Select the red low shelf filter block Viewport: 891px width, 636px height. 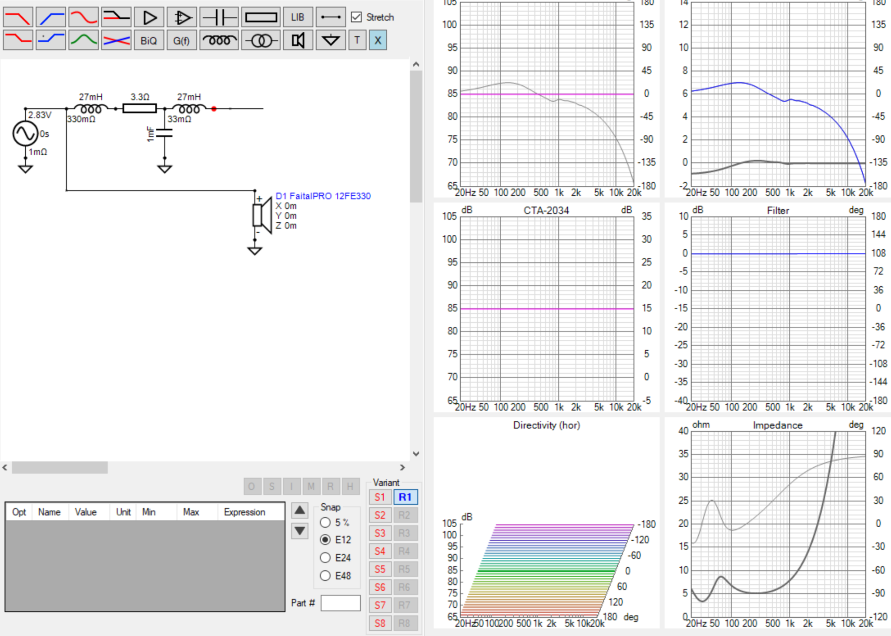click(x=18, y=40)
